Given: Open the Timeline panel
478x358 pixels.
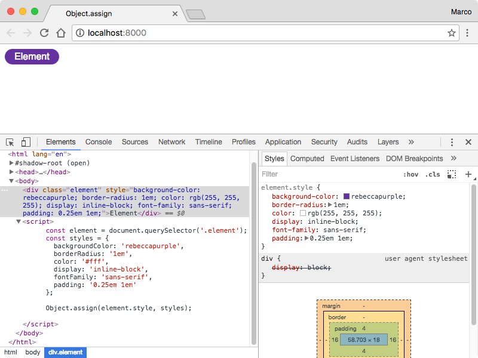Looking at the screenshot, I should [x=209, y=142].
